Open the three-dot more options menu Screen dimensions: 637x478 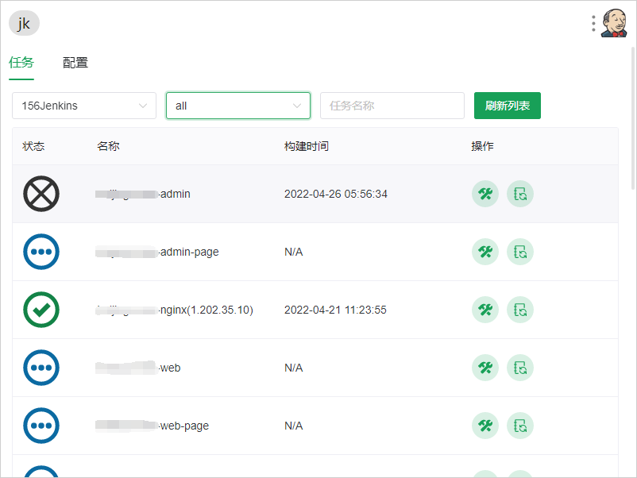click(593, 24)
